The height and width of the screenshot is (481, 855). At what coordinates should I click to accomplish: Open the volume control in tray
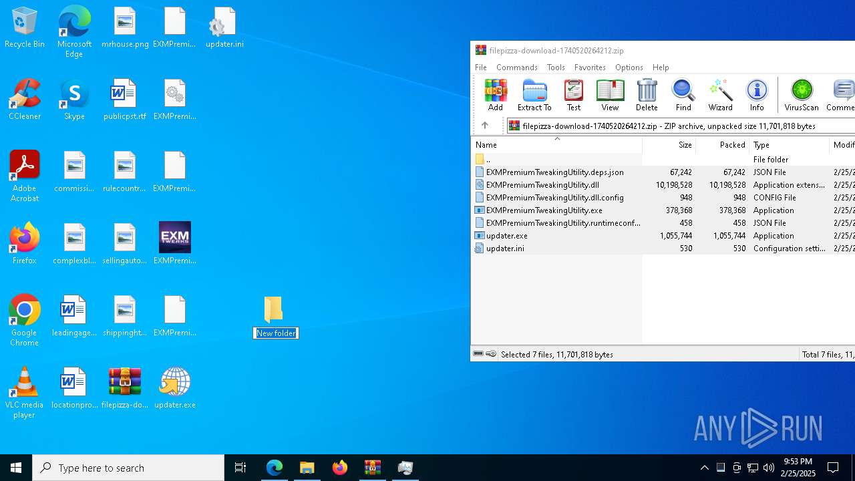click(769, 468)
